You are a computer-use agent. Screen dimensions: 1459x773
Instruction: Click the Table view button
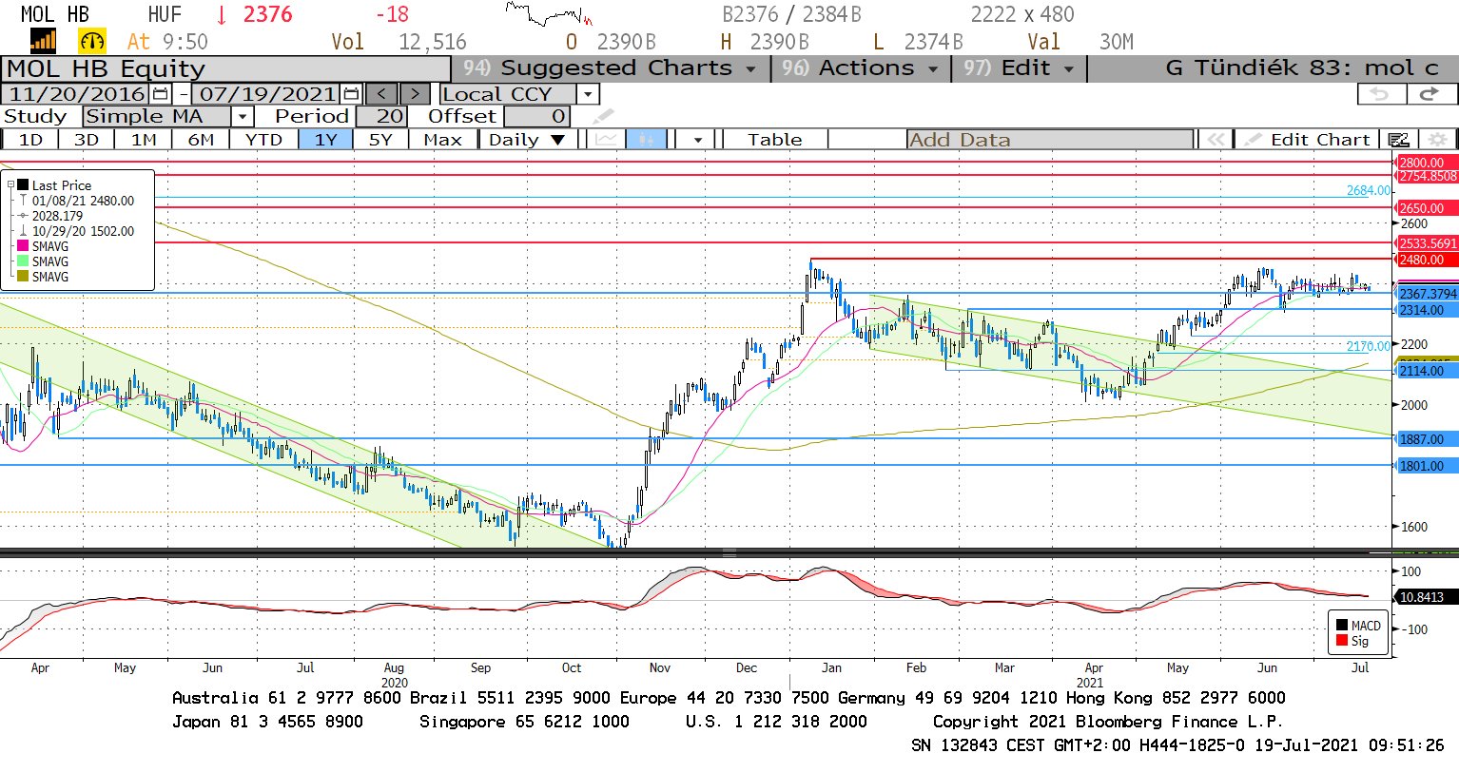tap(774, 140)
